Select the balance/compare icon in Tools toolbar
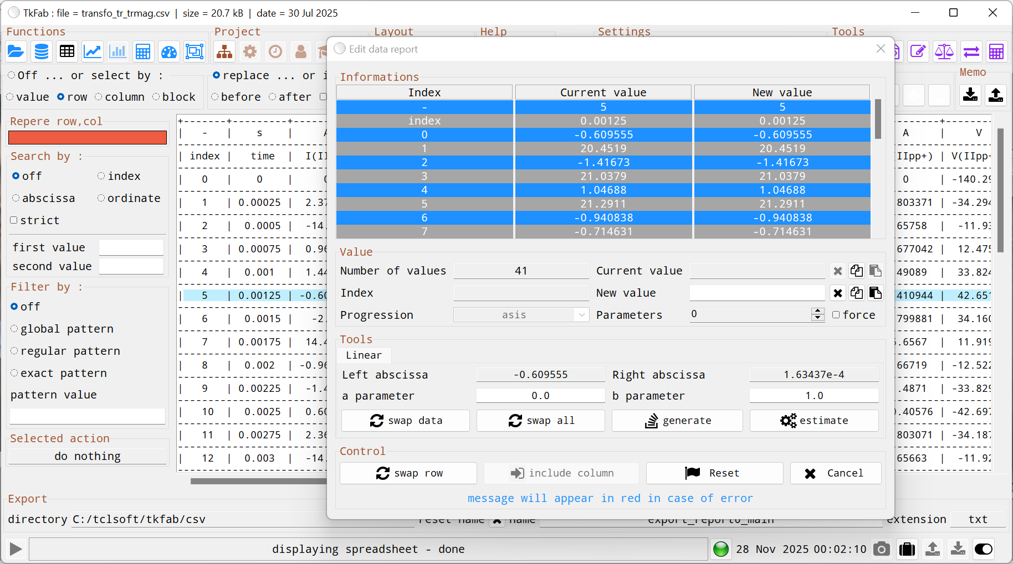 (x=944, y=51)
